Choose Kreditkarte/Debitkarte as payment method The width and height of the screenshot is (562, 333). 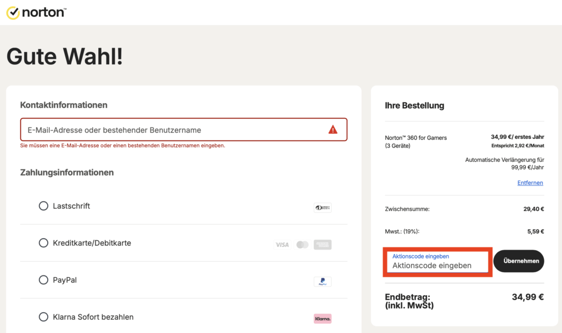[x=43, y=242]
